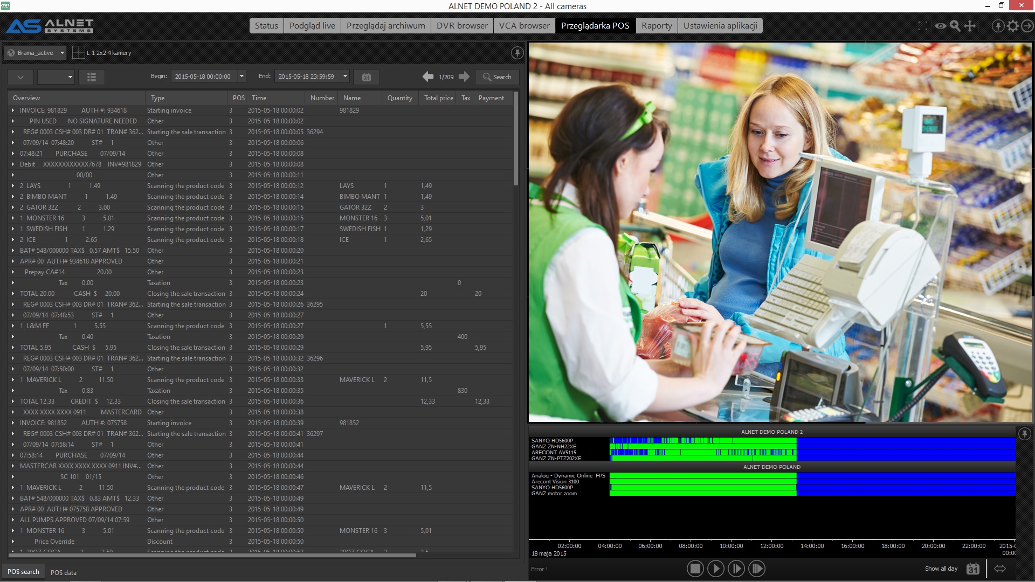
Task: Select the zoom magnifier tool
Action: (955, 26)
